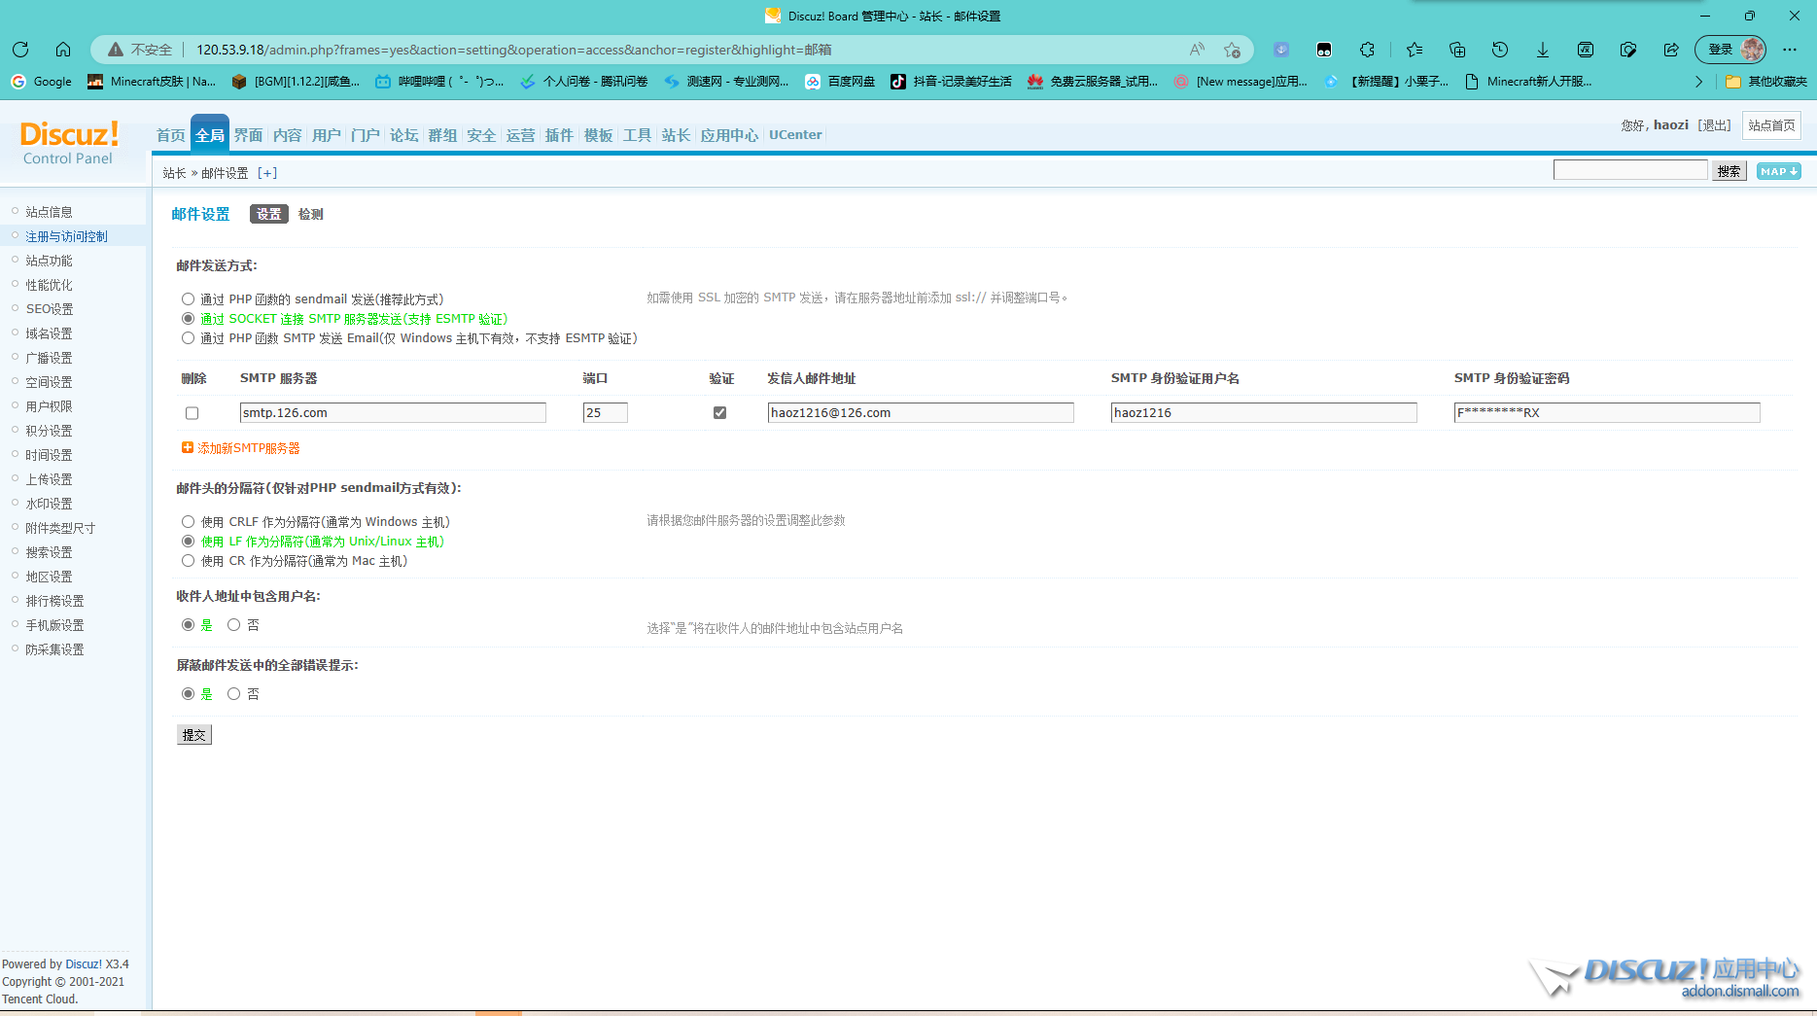Select CRLF as mail header separator
The image size is (1817, 1016).
pyautogui.click(x=188, y=521)
